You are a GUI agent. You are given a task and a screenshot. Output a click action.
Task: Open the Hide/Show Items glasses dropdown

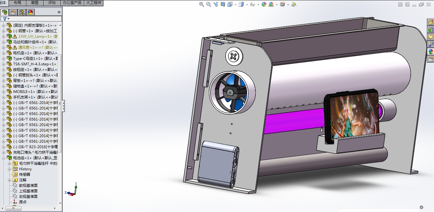tap(258, 5)
